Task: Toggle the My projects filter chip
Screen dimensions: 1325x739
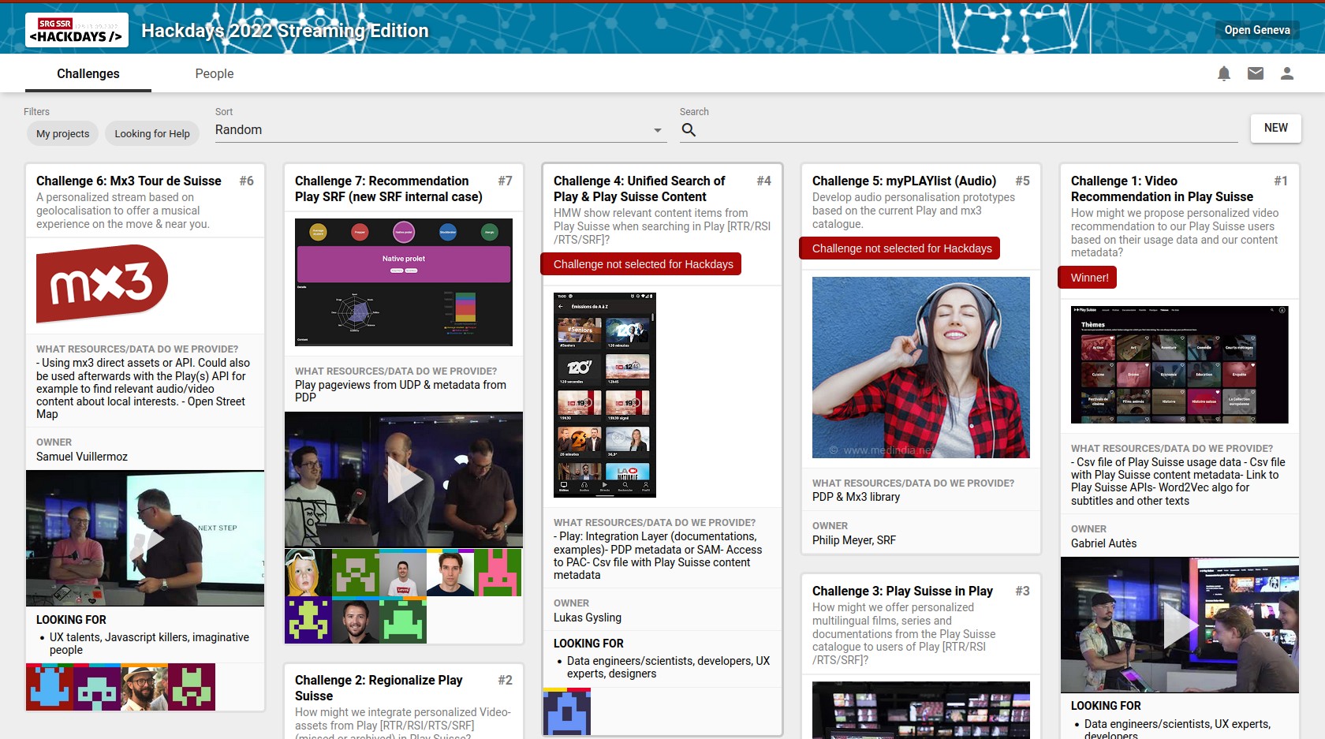Action: 63,133
